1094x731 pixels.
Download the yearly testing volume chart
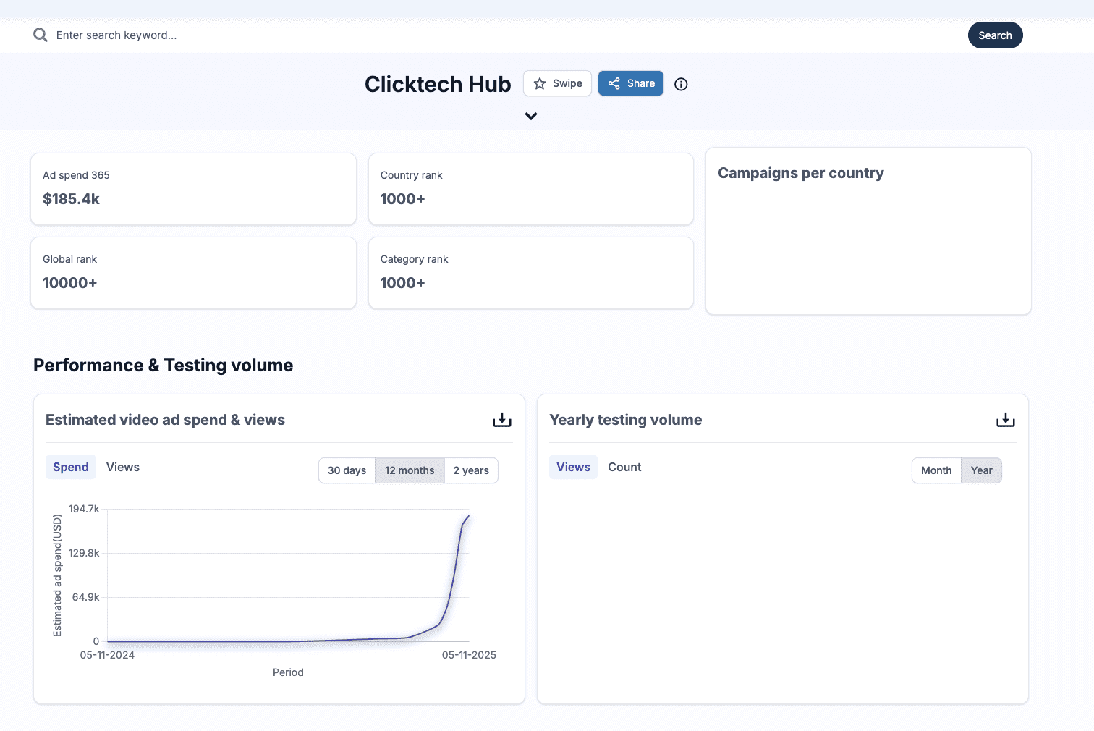point(1005,421)
